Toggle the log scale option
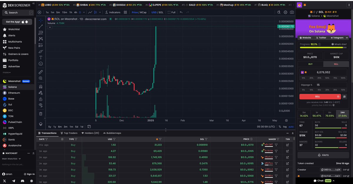Viewport: 353px width, 184px height. tap(284, 126)
